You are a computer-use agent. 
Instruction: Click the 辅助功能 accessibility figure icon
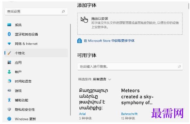(x=9, y=100)
